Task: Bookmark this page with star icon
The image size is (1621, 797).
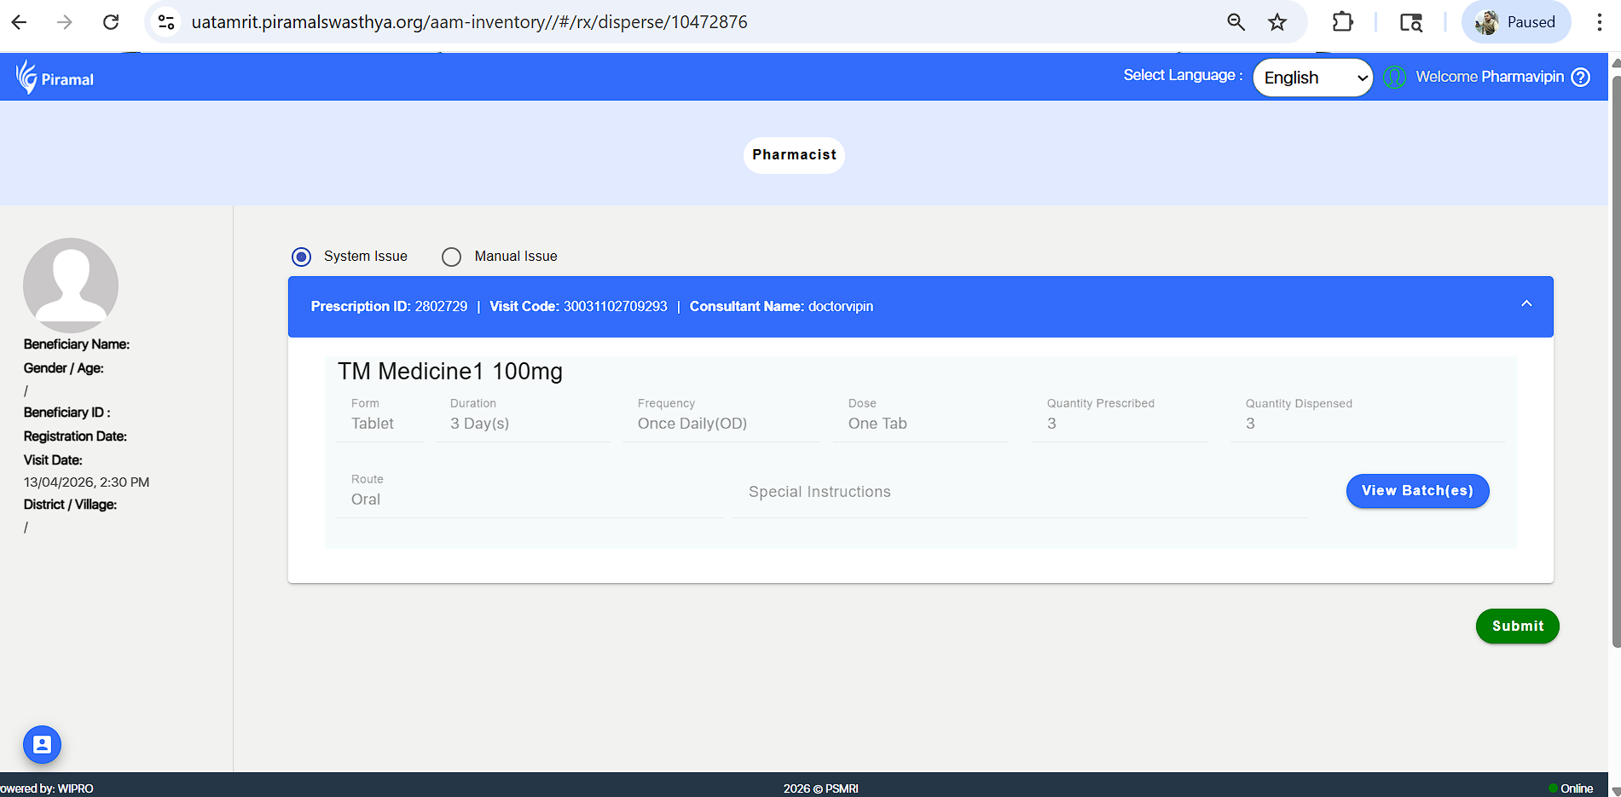Action: [1277, 22]
